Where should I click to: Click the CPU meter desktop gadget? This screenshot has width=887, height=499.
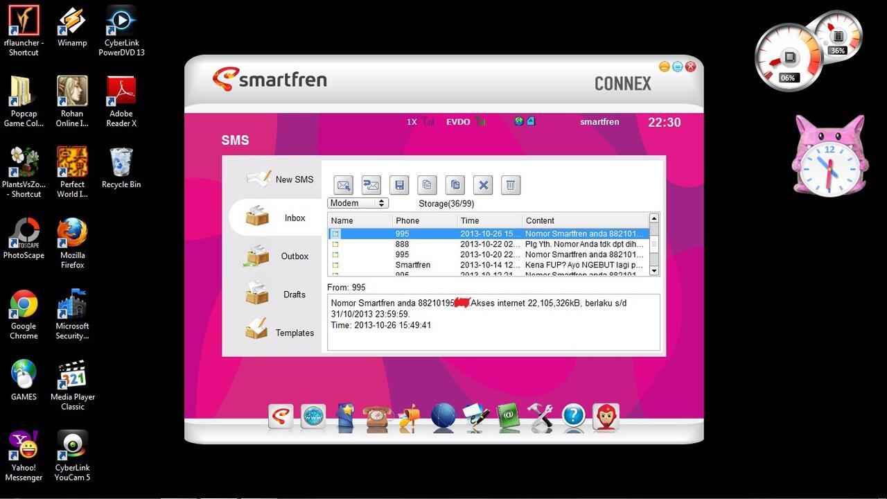coord(789,58)
